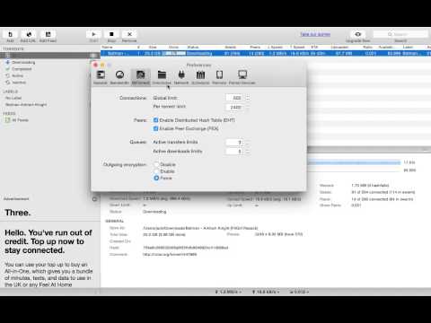Click the Active transfers limit stepper

click(x=248, y=143)
